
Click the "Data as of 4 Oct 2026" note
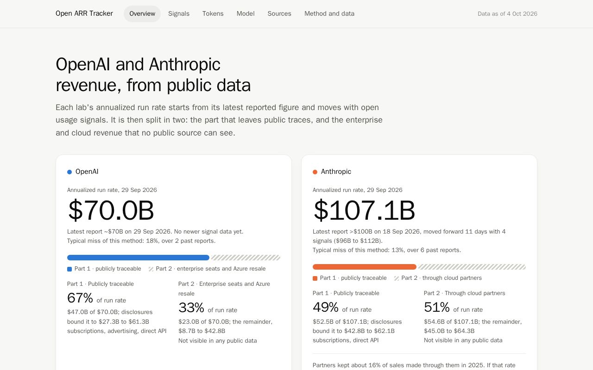507,14
